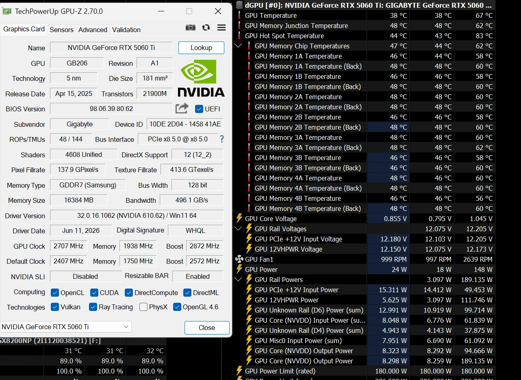Click the 83 °C Hot Spot maximum value
Screen dimensions: 521x380
tap(484, 36)
